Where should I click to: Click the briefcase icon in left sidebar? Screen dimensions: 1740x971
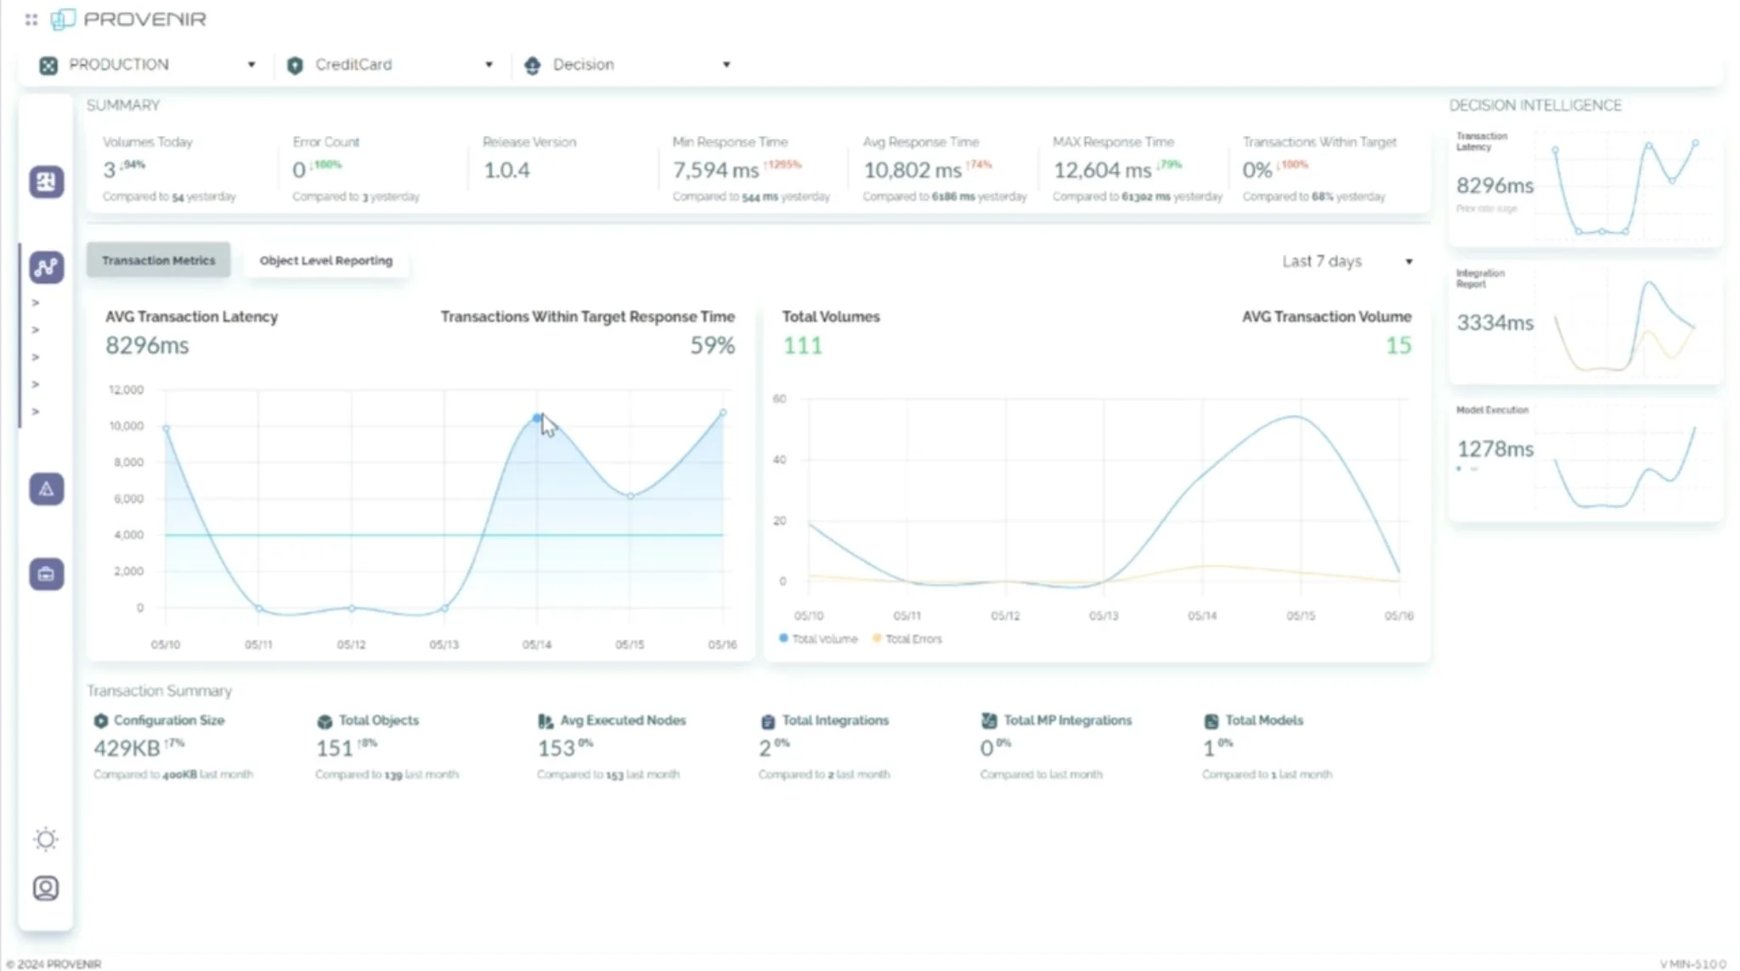tap(47, 574)
